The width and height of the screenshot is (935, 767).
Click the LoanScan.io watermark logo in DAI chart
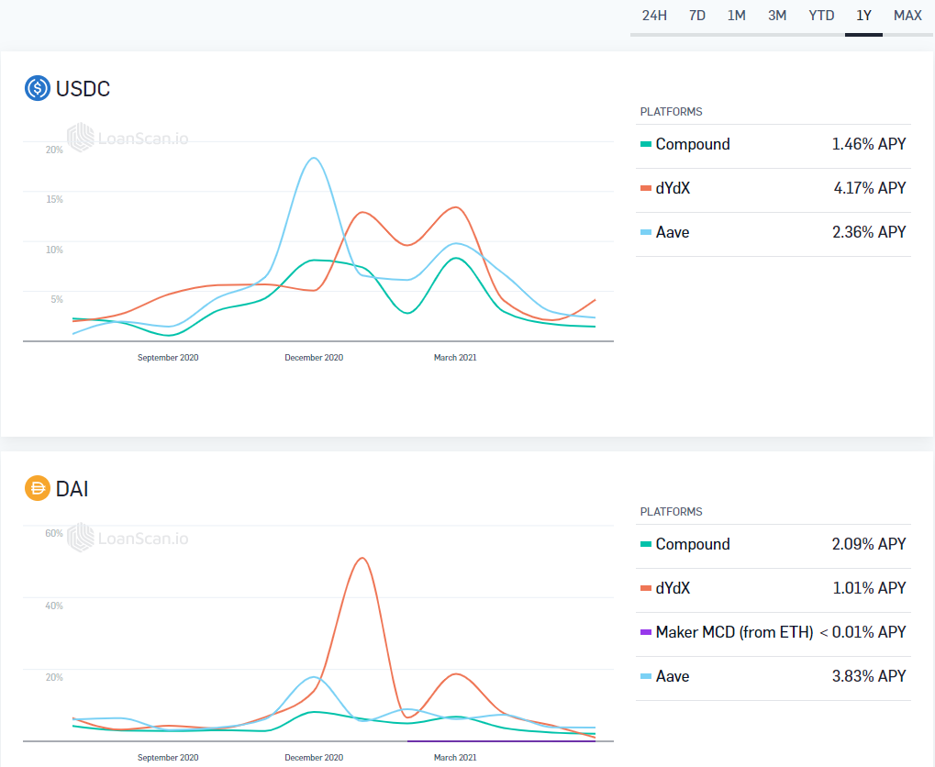(128, 538)
